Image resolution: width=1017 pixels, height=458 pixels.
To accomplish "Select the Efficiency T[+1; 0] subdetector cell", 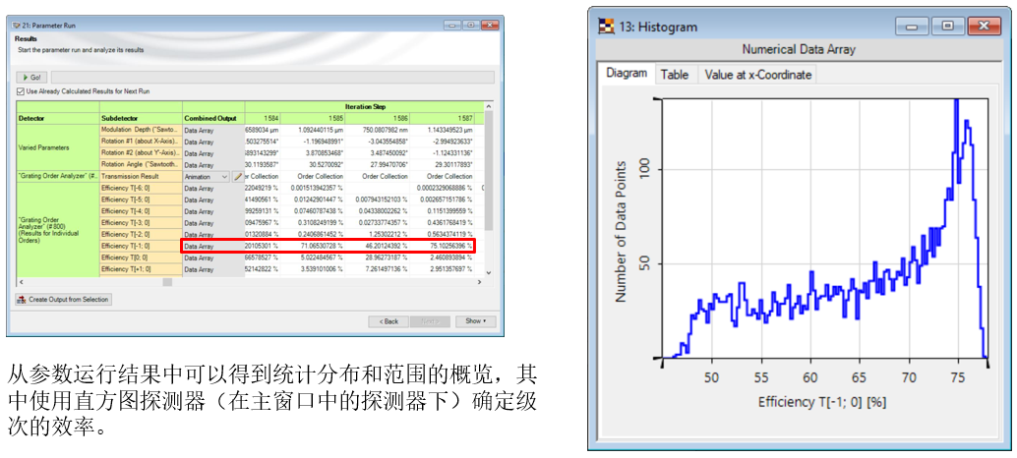I will pyautogui.click(x=141, y=269).
